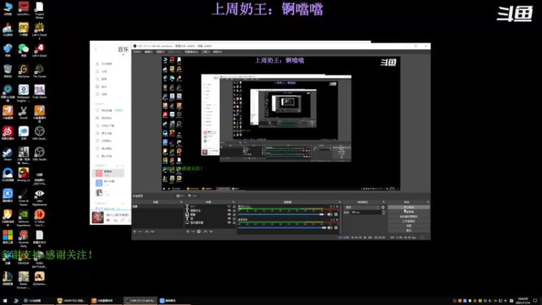Open Steam desktop icon
The height and width of the screenshot is (305, 542).
click(7, 154)
